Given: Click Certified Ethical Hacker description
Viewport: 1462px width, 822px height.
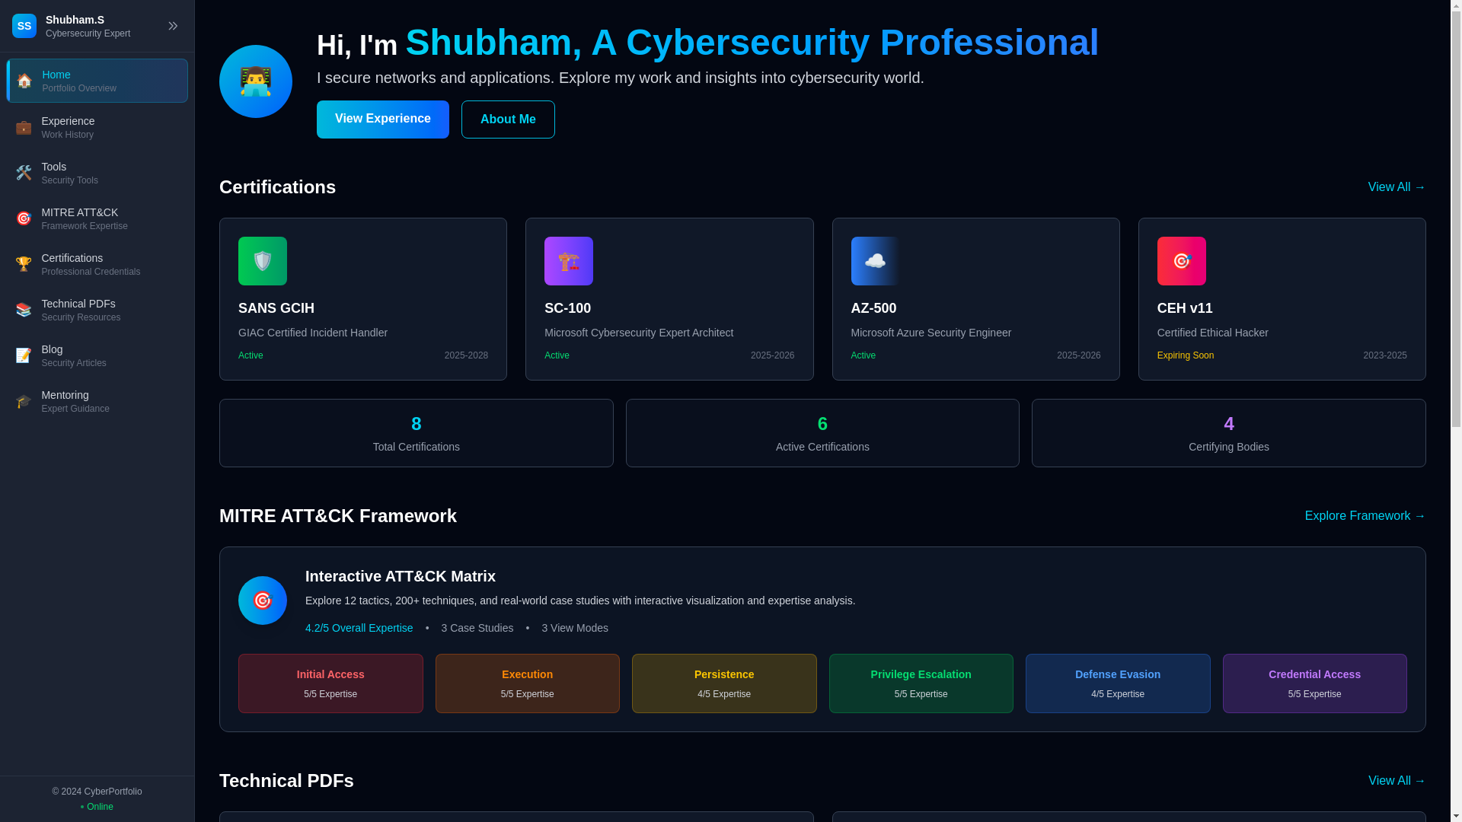Looking at the screenshot, I should pyautogui.click(x=1212, y=333).
